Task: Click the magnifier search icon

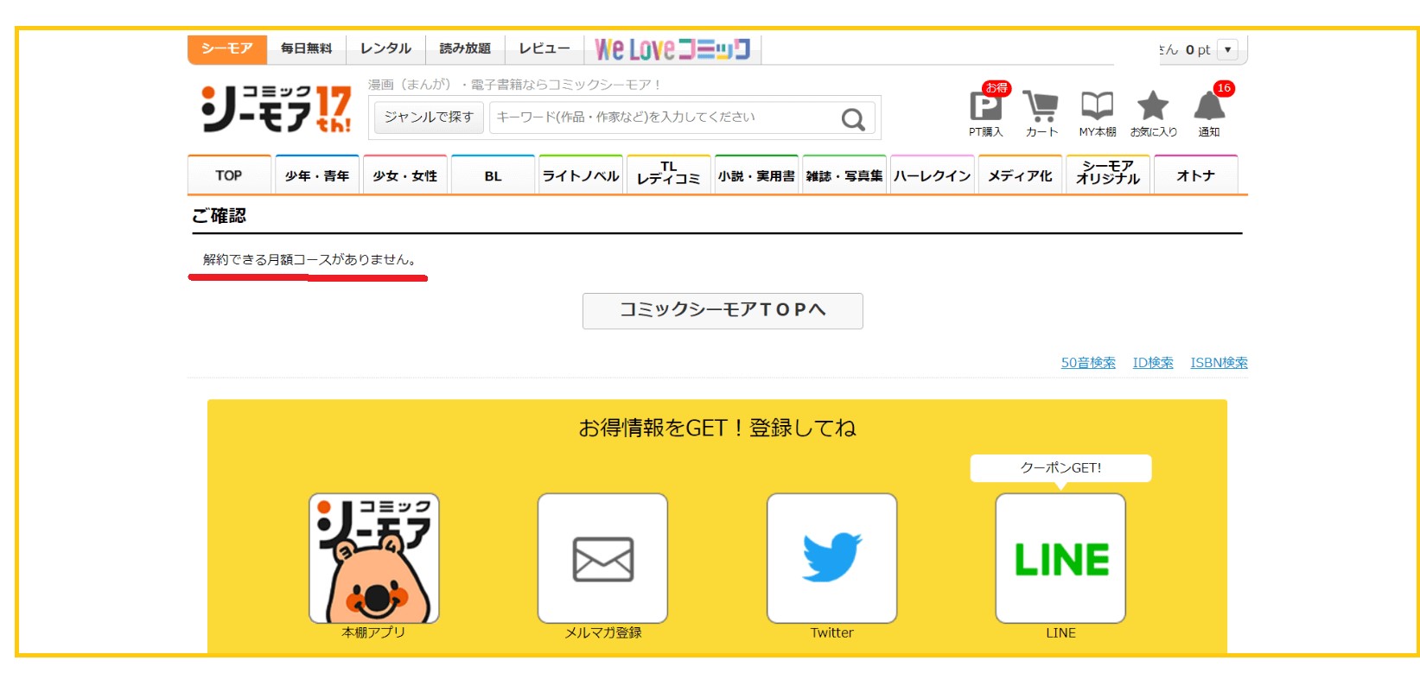Action: coord(853,118)
